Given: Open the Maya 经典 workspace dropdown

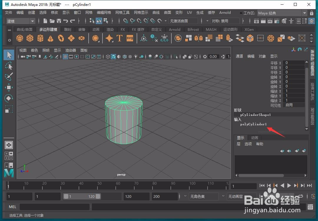Looking at the screenshot, I should (x=282, y=13).
